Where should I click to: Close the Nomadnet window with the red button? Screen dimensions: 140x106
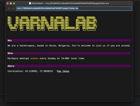click(8, 3)
